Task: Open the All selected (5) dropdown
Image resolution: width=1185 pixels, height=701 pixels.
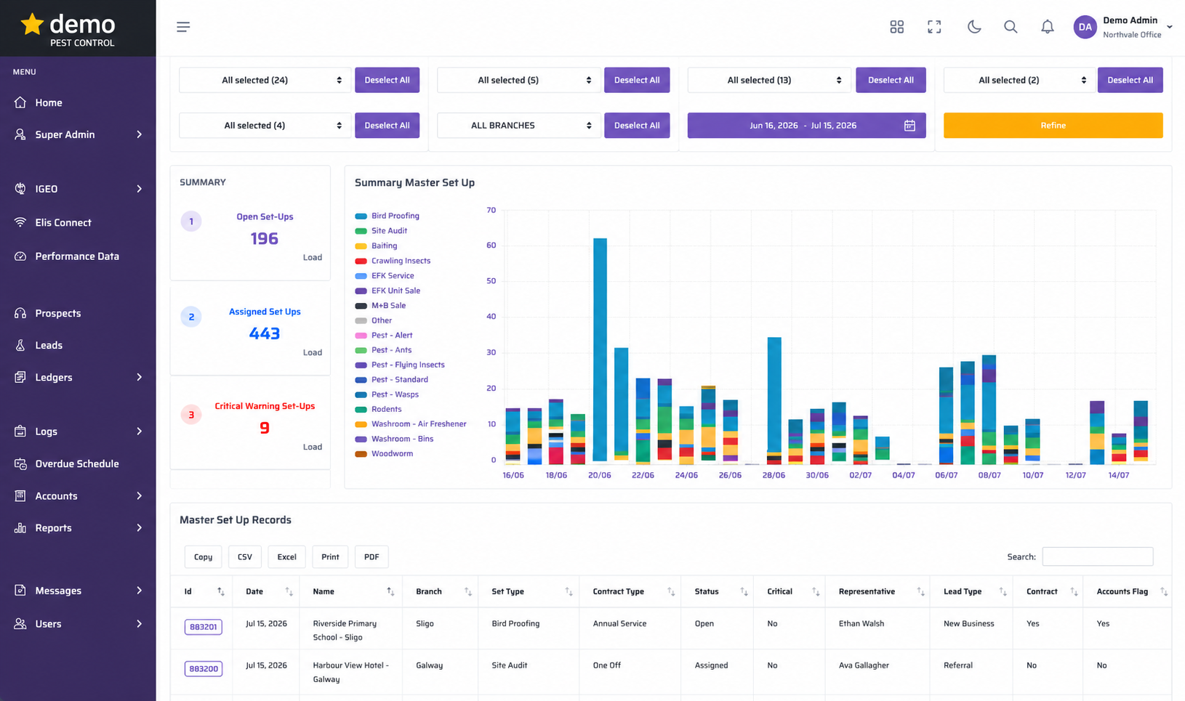Action: (519, 80)
